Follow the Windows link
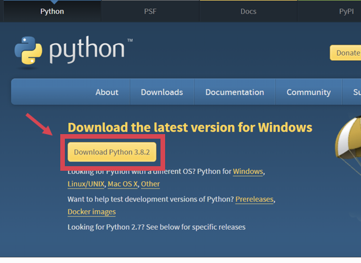 click(248, 171)
